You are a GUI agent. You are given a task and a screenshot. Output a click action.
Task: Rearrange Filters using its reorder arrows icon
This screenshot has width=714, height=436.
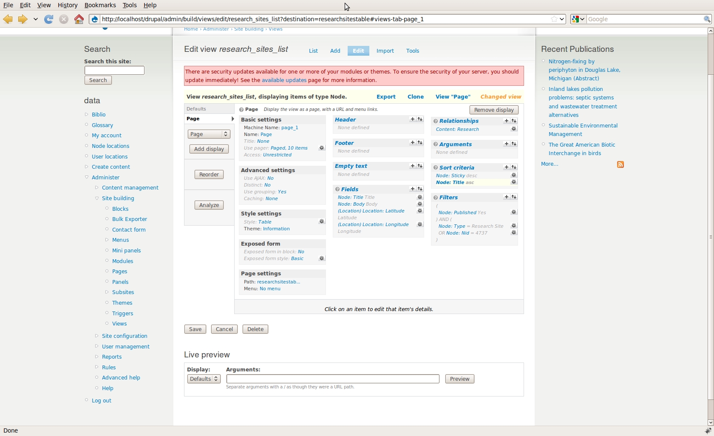click(x=514, y=197)
